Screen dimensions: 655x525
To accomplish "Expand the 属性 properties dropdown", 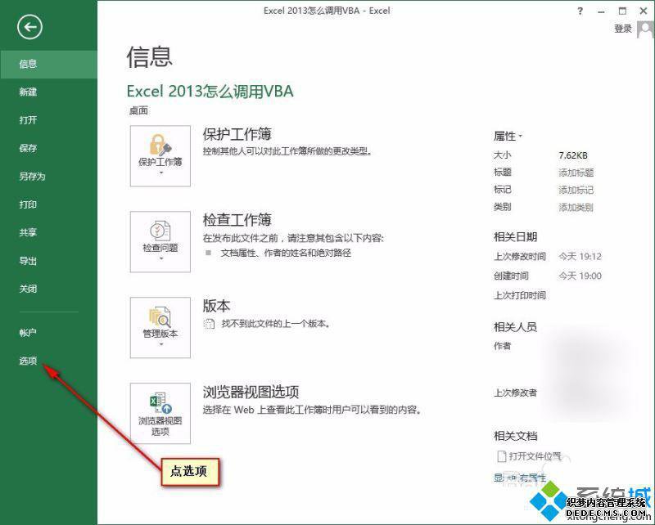I will tap(508, 136).
